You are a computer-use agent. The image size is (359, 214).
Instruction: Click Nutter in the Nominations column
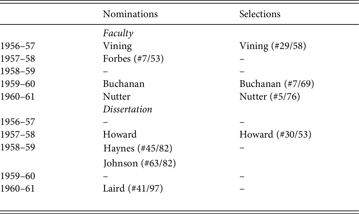[x=117, y=97]
